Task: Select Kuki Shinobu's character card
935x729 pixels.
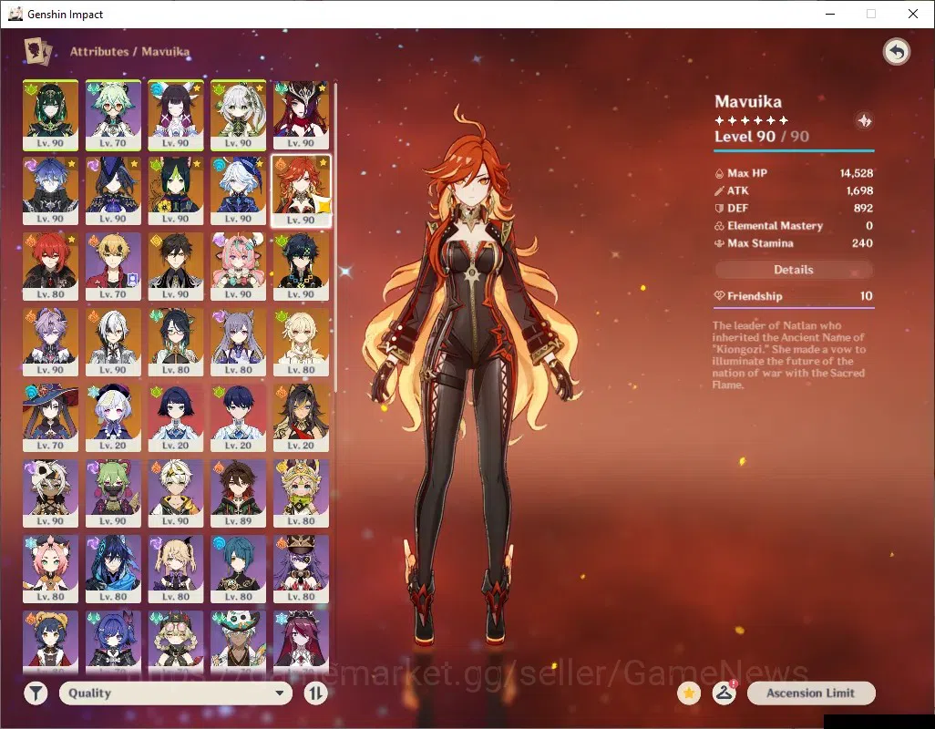Action: [x=113, y=494]
